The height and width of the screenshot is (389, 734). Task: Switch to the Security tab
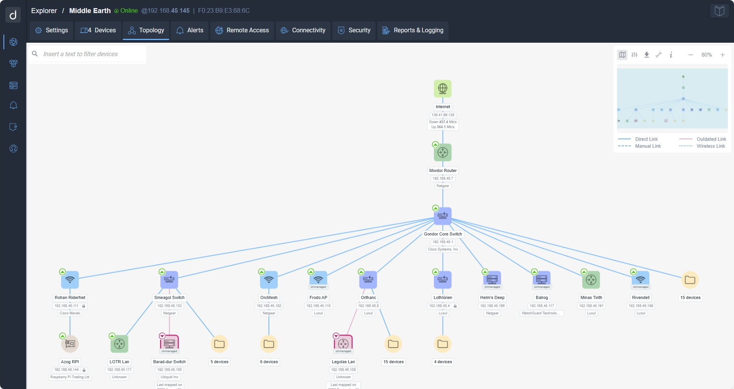354,30
